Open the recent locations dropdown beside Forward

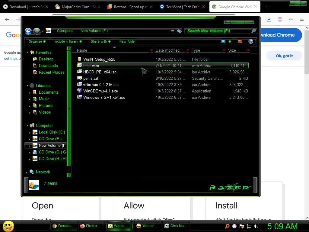point(43,31)
